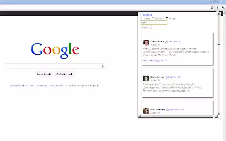Click Bryan Person's bio description text
Image resolution: width=226 pixels, height=141 pixels.
[x=172, y=87]
